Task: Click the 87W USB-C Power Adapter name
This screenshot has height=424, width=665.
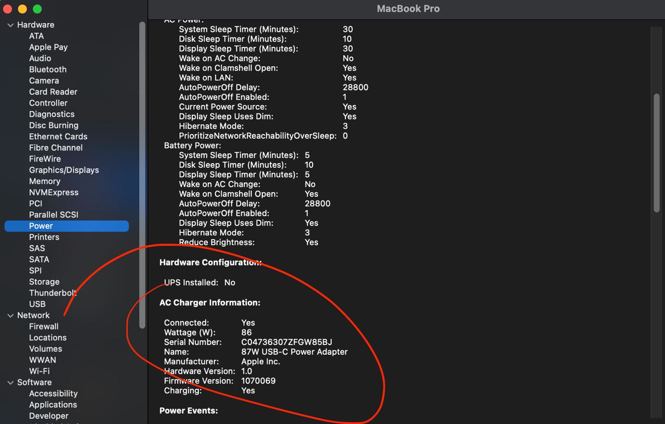Action: click(295, 352)
